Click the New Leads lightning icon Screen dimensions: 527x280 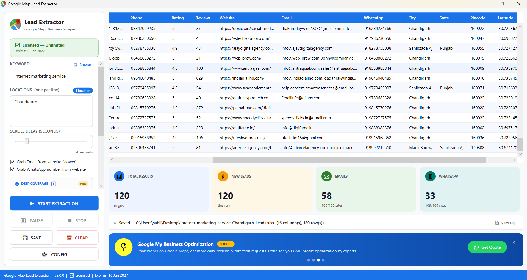(x=223, y=176)
